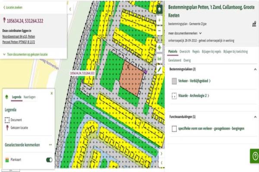
Task: Open Geselecteerde kenmerken more options menu
Action: pos(50,145)
